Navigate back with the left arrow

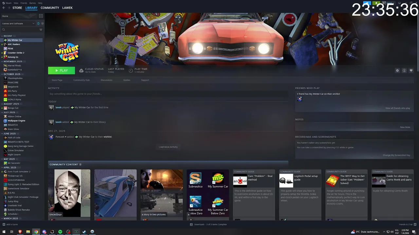tap(4, 8)
